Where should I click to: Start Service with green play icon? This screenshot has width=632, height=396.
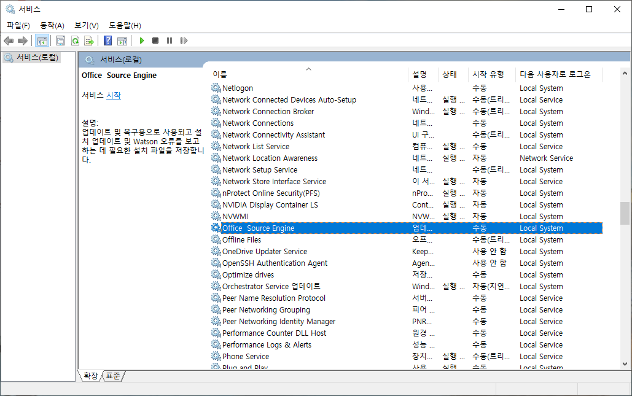point(141,41)
